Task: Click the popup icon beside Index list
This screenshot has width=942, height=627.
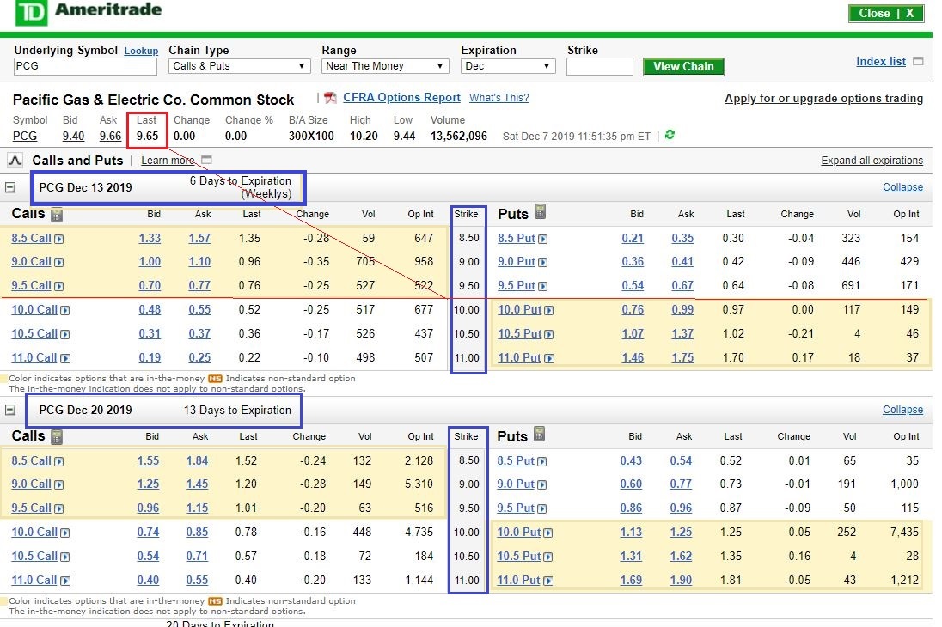Action: [918, 62]
